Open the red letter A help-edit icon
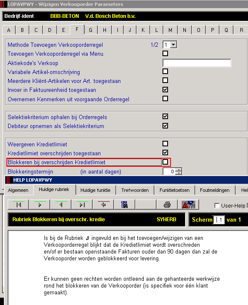Viewport: 248px width, 305px height. pos(188,205)
